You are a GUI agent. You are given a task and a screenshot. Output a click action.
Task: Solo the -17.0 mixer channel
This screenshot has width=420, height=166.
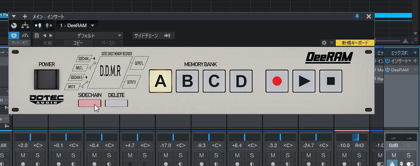click(181, 155)
